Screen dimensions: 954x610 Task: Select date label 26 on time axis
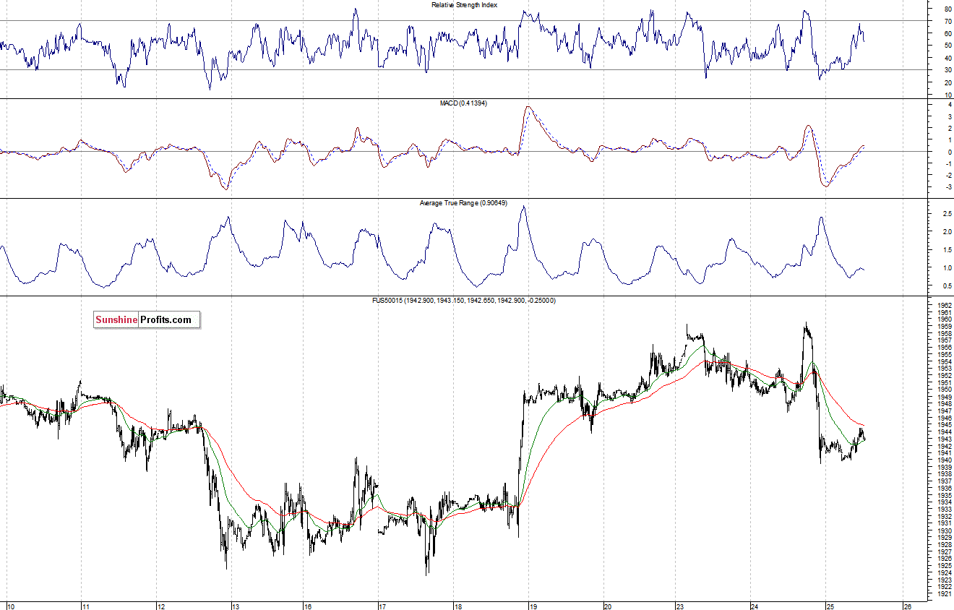coord(908,606)
